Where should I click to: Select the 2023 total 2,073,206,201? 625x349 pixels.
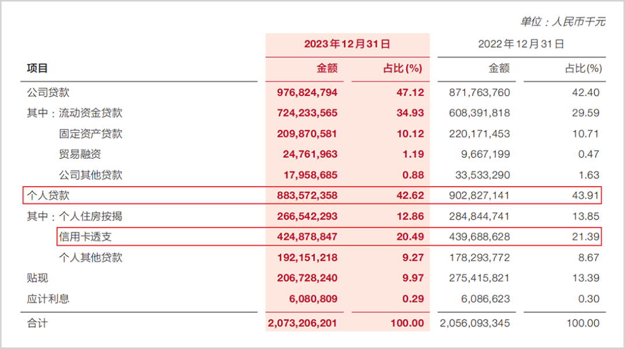tap(303, 323)
